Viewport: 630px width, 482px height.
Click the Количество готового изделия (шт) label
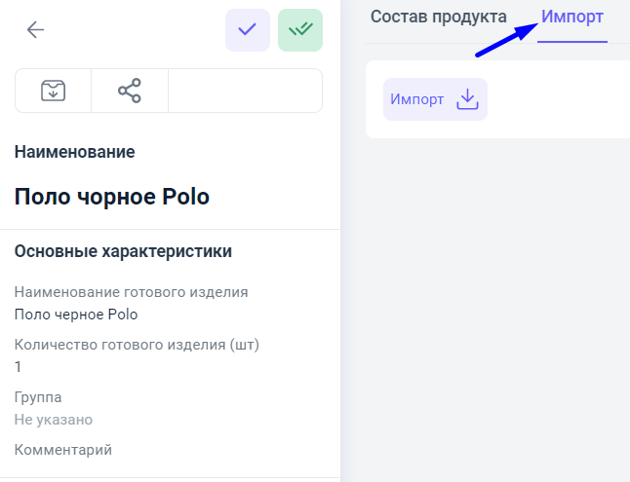click(x=137, y=345)
